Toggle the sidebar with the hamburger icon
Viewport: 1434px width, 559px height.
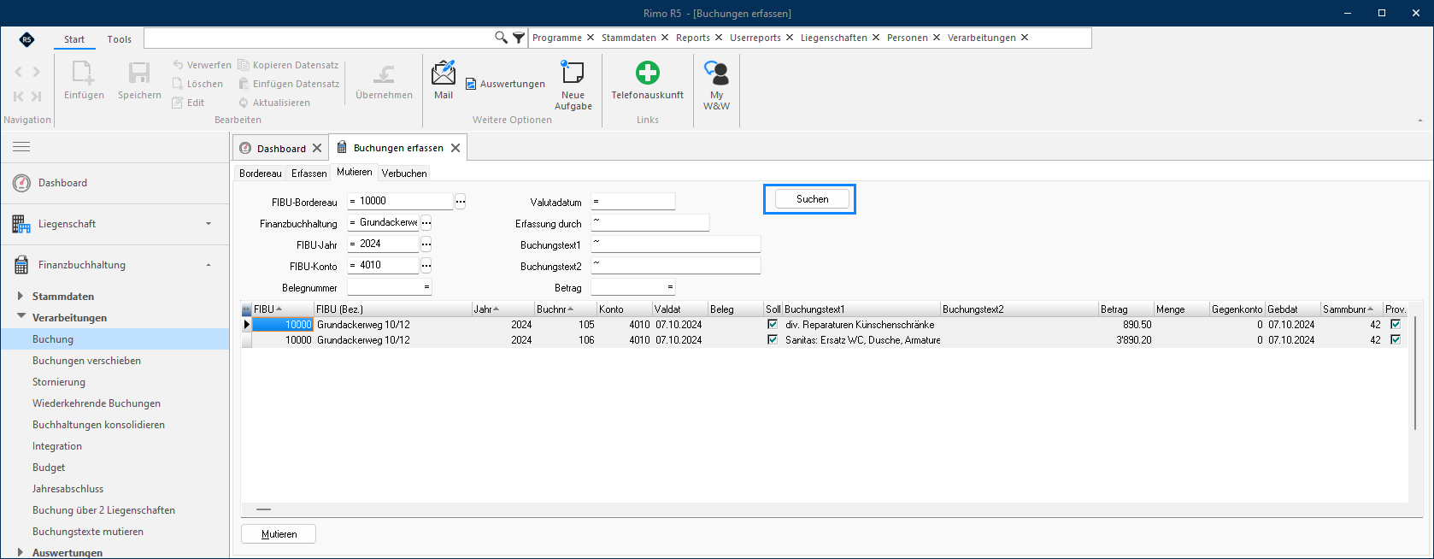click(x=21, y=147)
